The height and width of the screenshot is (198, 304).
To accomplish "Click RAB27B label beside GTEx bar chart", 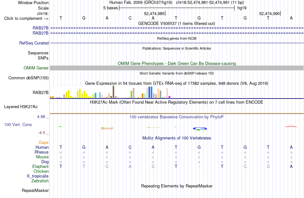I will point(41,93).
